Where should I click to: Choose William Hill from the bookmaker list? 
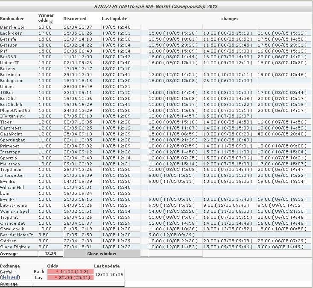(x=12, y=188)
